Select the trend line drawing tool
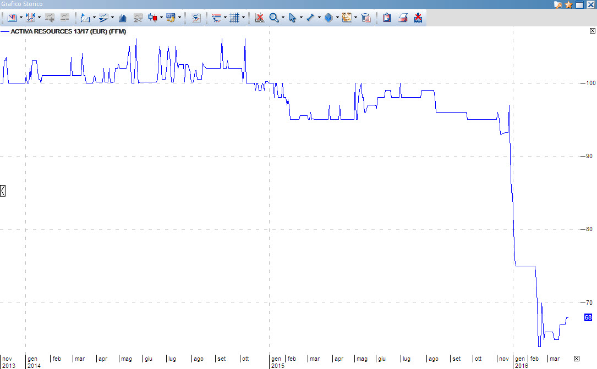The height and width of the screenshot is (369, 597). (310, 18)
